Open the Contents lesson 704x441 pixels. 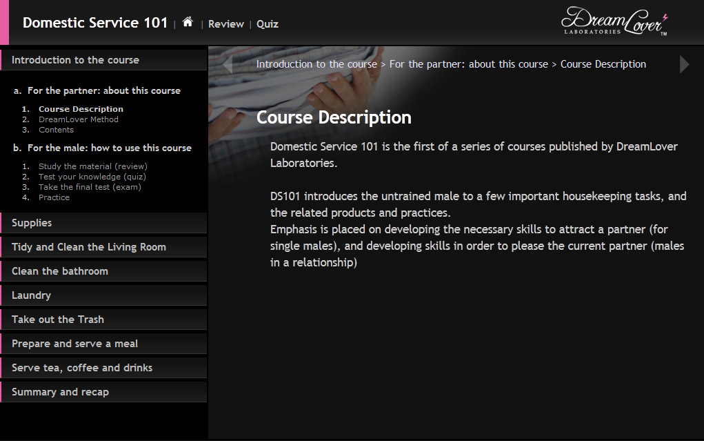point(56,130)
